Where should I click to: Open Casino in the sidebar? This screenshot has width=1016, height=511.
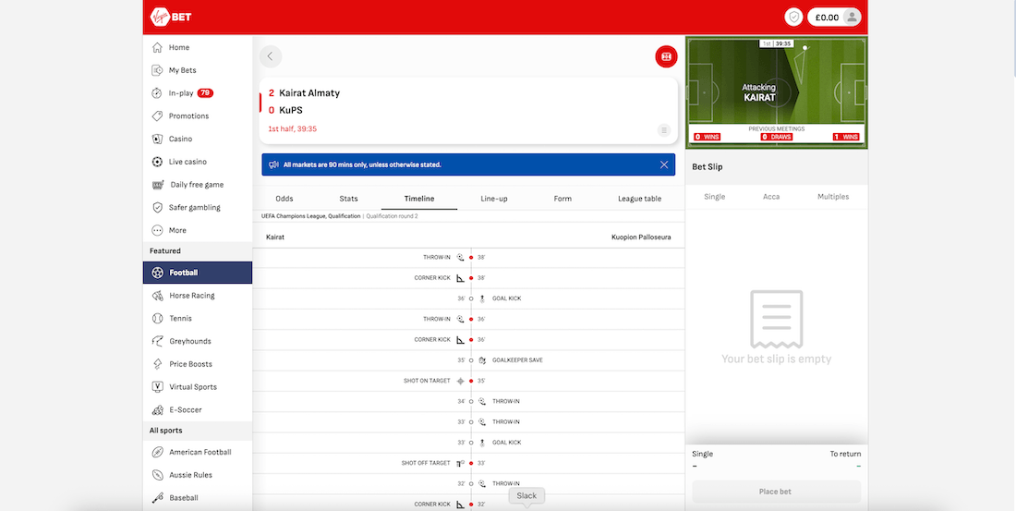click(x=198, y=139)
